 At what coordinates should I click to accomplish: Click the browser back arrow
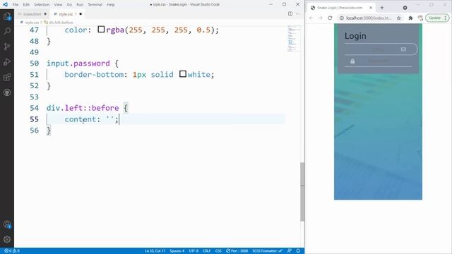(x=311, y=18)
